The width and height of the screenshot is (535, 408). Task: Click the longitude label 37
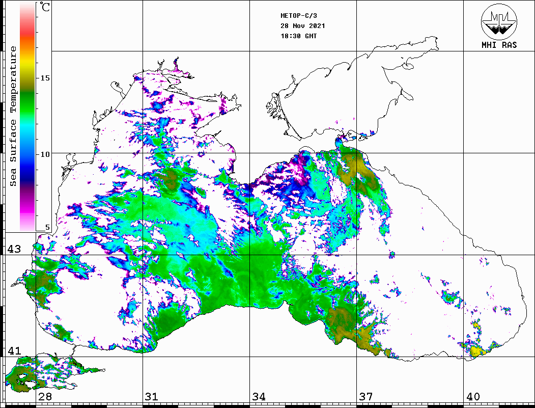[366, 396]
